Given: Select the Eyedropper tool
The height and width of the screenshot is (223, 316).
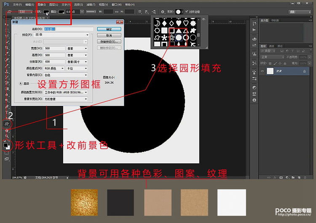Looking at the screenshot, I should pos(7,53).
